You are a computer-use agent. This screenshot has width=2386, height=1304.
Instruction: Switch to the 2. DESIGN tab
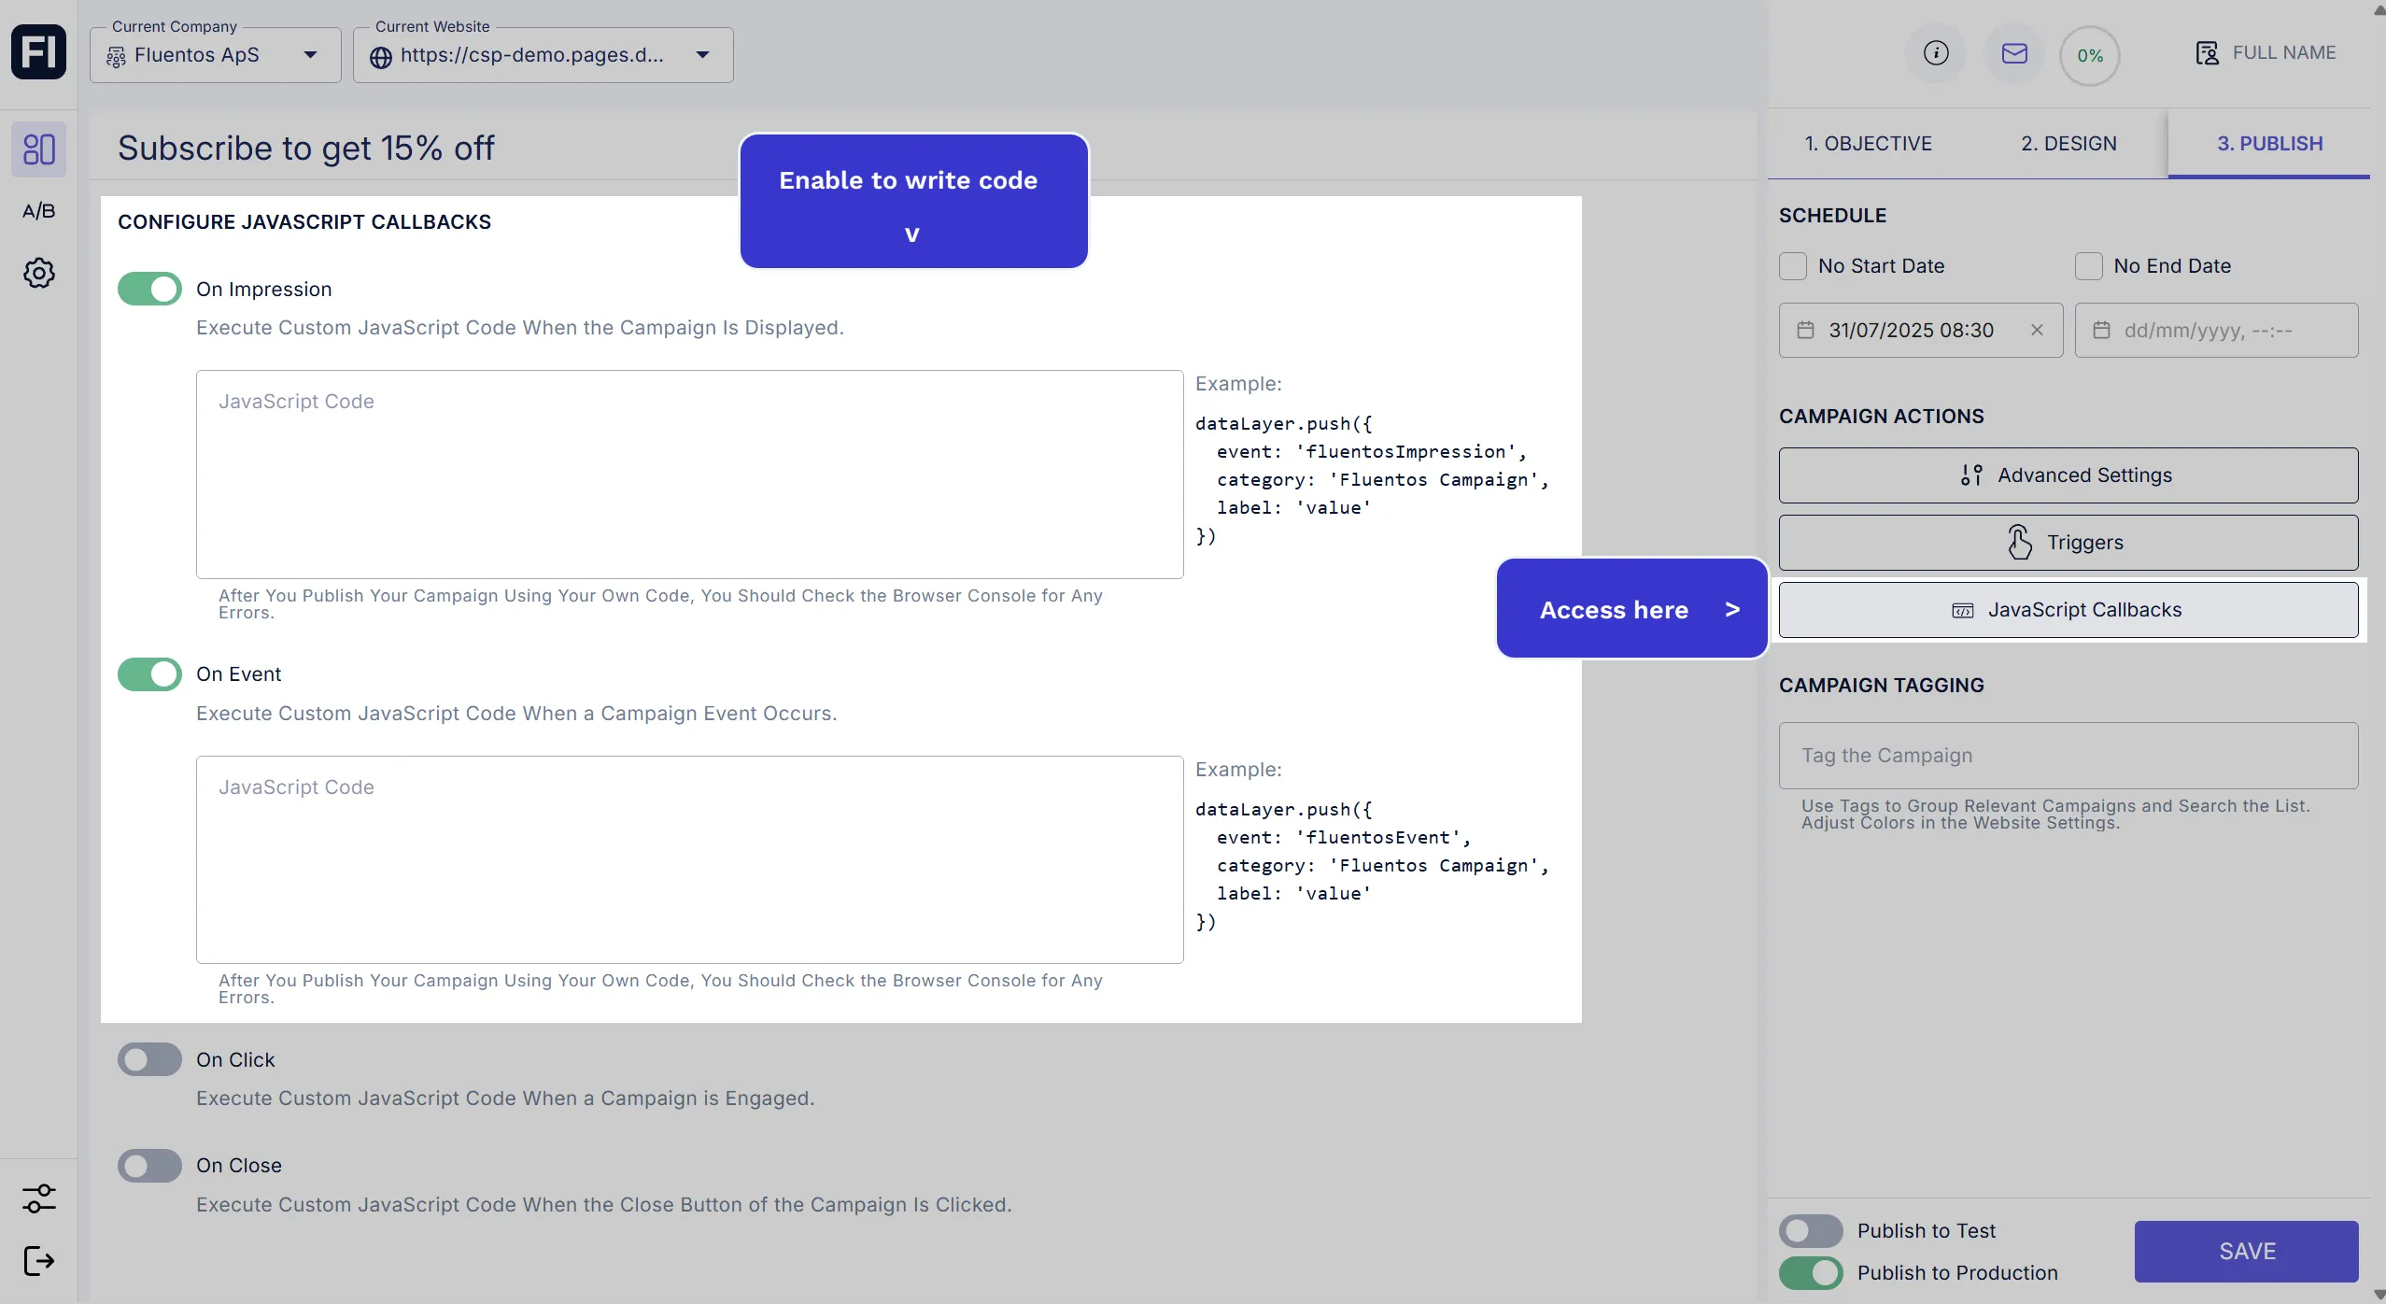2068,144
